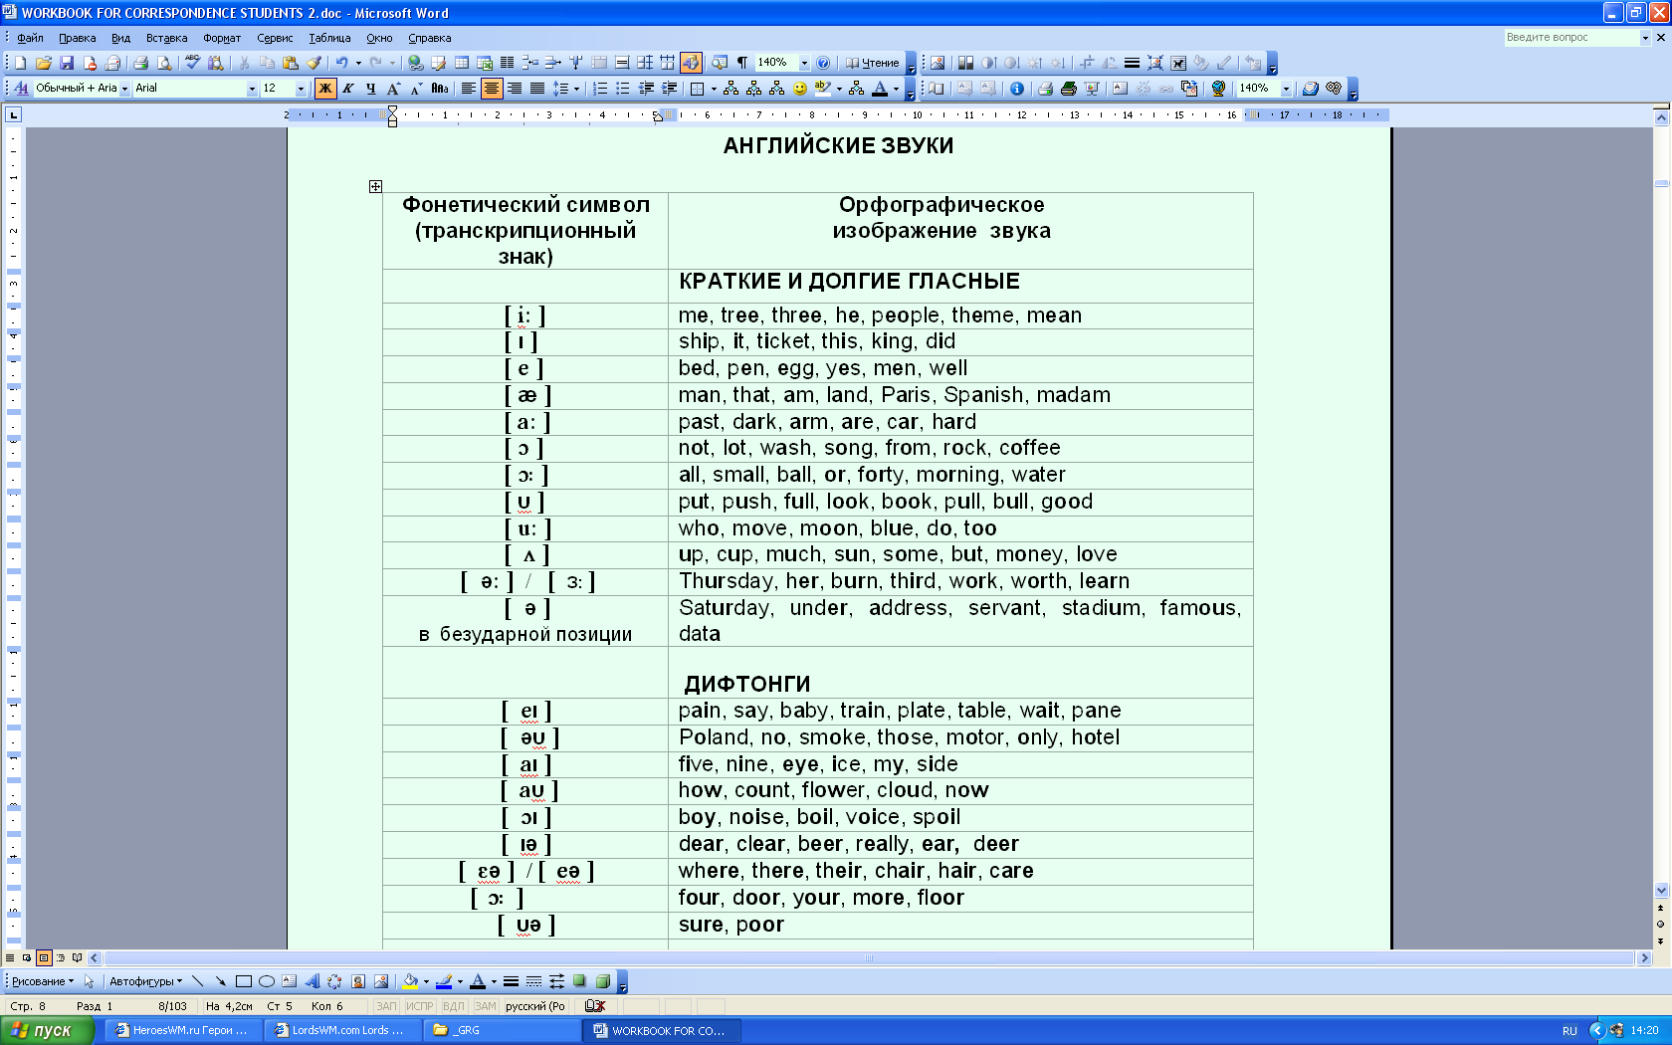Run the spelling and grammar check
The width and height of the screenshot is (1672, 1045).
(192, 63)
